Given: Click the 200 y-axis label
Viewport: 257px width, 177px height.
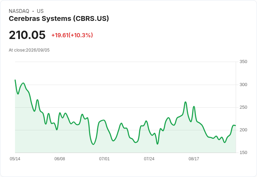Looking at the screenshot, I should [x=243, y=130].
